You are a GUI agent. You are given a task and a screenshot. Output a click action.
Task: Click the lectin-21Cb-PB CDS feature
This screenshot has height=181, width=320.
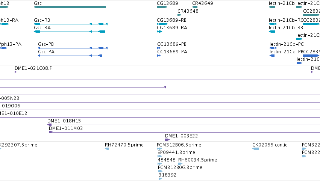tap(272, 56)
